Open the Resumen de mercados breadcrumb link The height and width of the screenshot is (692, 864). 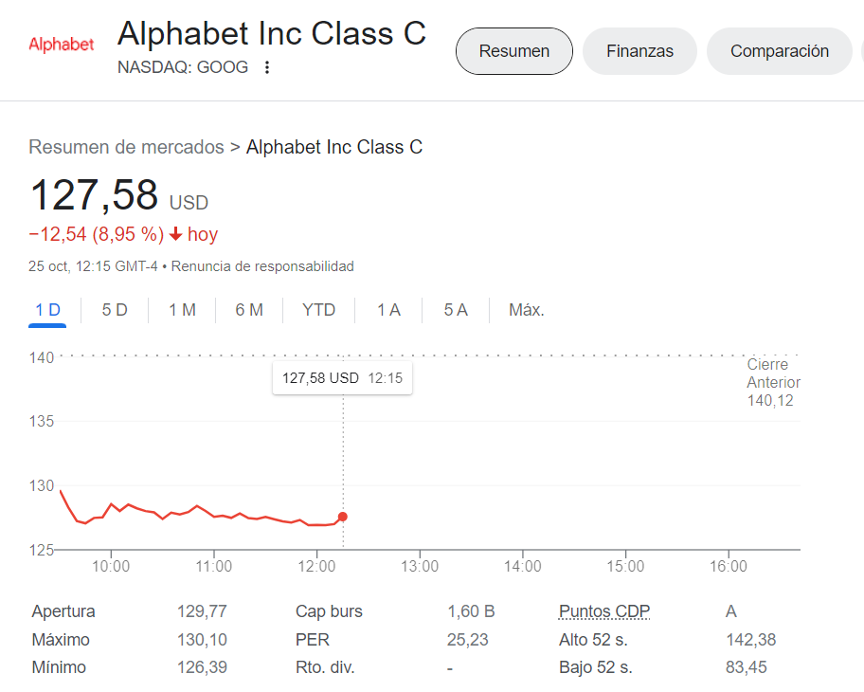point(126,147)
